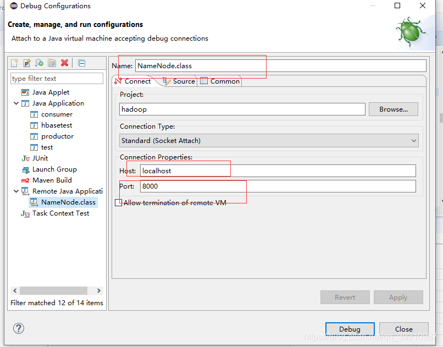Select the JUnit configuration type
The image size is (443, 347).
point(40,158)
